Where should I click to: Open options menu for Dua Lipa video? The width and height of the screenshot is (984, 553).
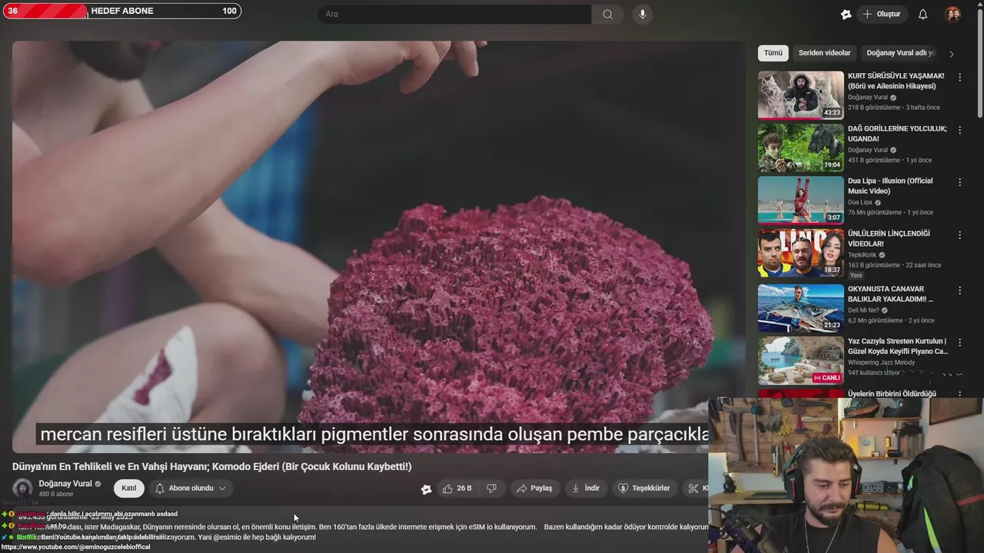click(959, 182)
